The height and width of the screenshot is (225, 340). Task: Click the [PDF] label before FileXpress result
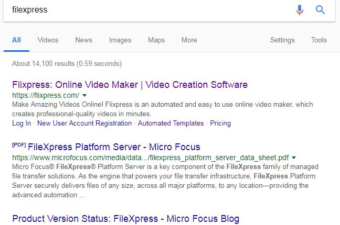[x=19, y=145]
